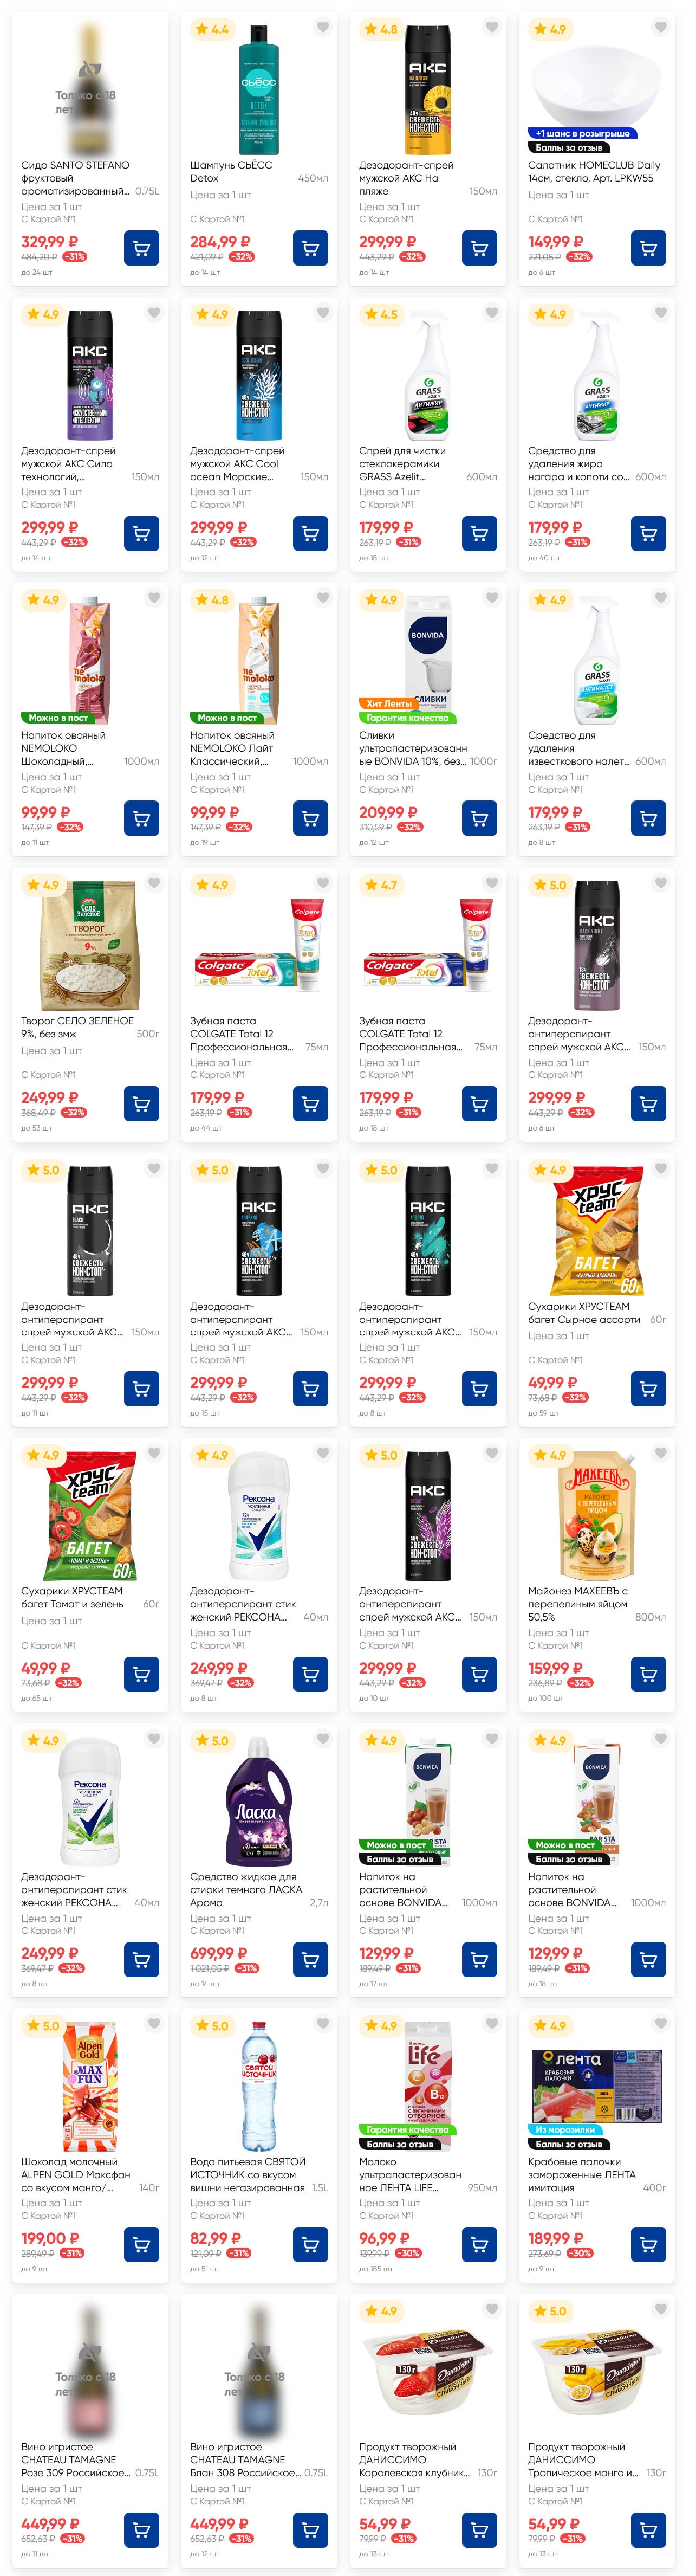
Task: Add Село Зеленое творог to cart
Action: coord(141,1104)
